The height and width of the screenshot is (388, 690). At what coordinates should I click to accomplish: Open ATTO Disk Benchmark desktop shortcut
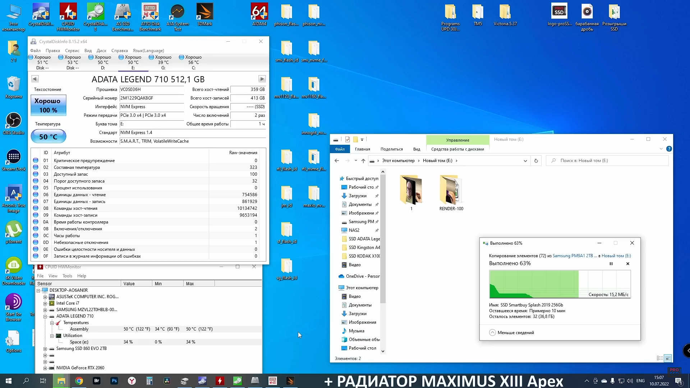pyautogui.click(x=150, y=17)
